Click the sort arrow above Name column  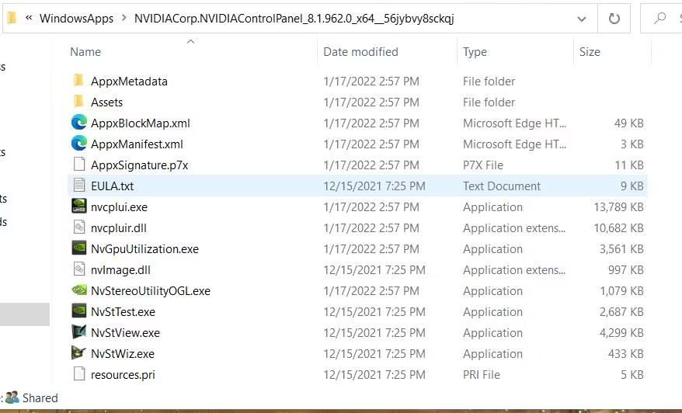[x=190, y=41]
